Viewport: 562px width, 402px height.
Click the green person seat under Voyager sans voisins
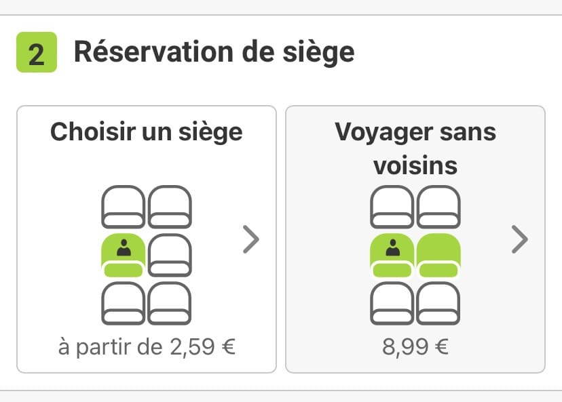(392, 255)
